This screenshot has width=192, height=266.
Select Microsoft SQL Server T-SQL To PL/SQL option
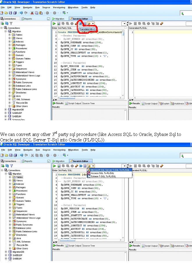click(x=110, y=170)
